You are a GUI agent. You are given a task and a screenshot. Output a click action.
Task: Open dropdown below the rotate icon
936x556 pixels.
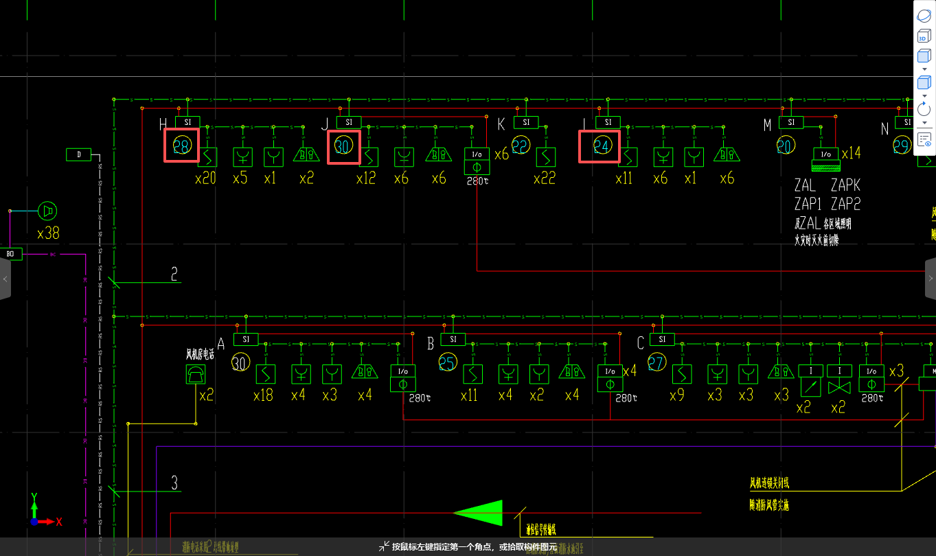(x=924, y=123)
